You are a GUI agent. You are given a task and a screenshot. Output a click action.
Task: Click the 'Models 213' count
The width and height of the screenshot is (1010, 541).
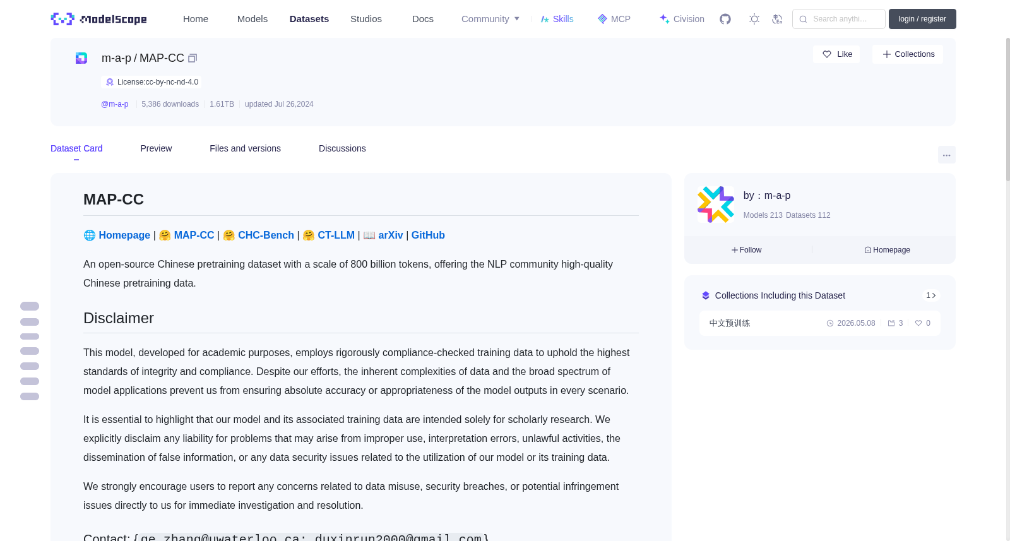(763, 215)
